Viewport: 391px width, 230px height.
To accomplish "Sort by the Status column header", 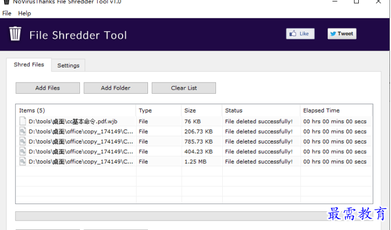I will point(261,110).
